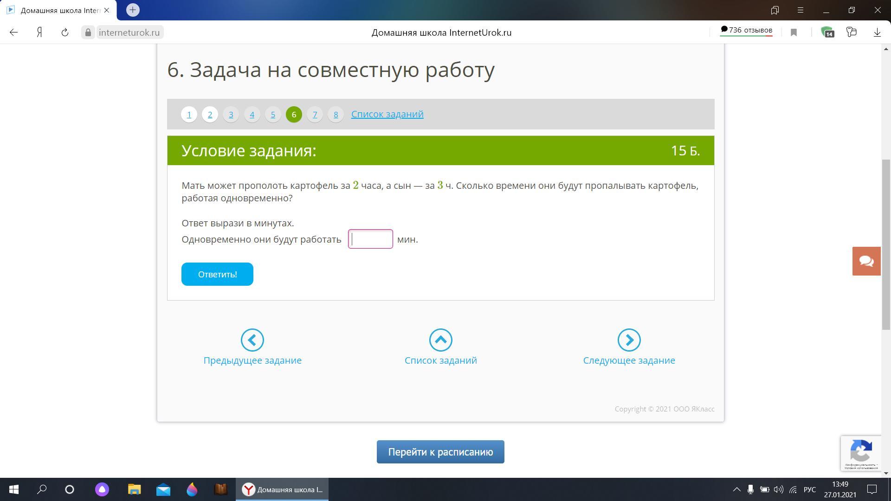The width and height of the screenshot is (891, 501).
Task: Click the task list up-arrow icon
Action: [440, 340]
